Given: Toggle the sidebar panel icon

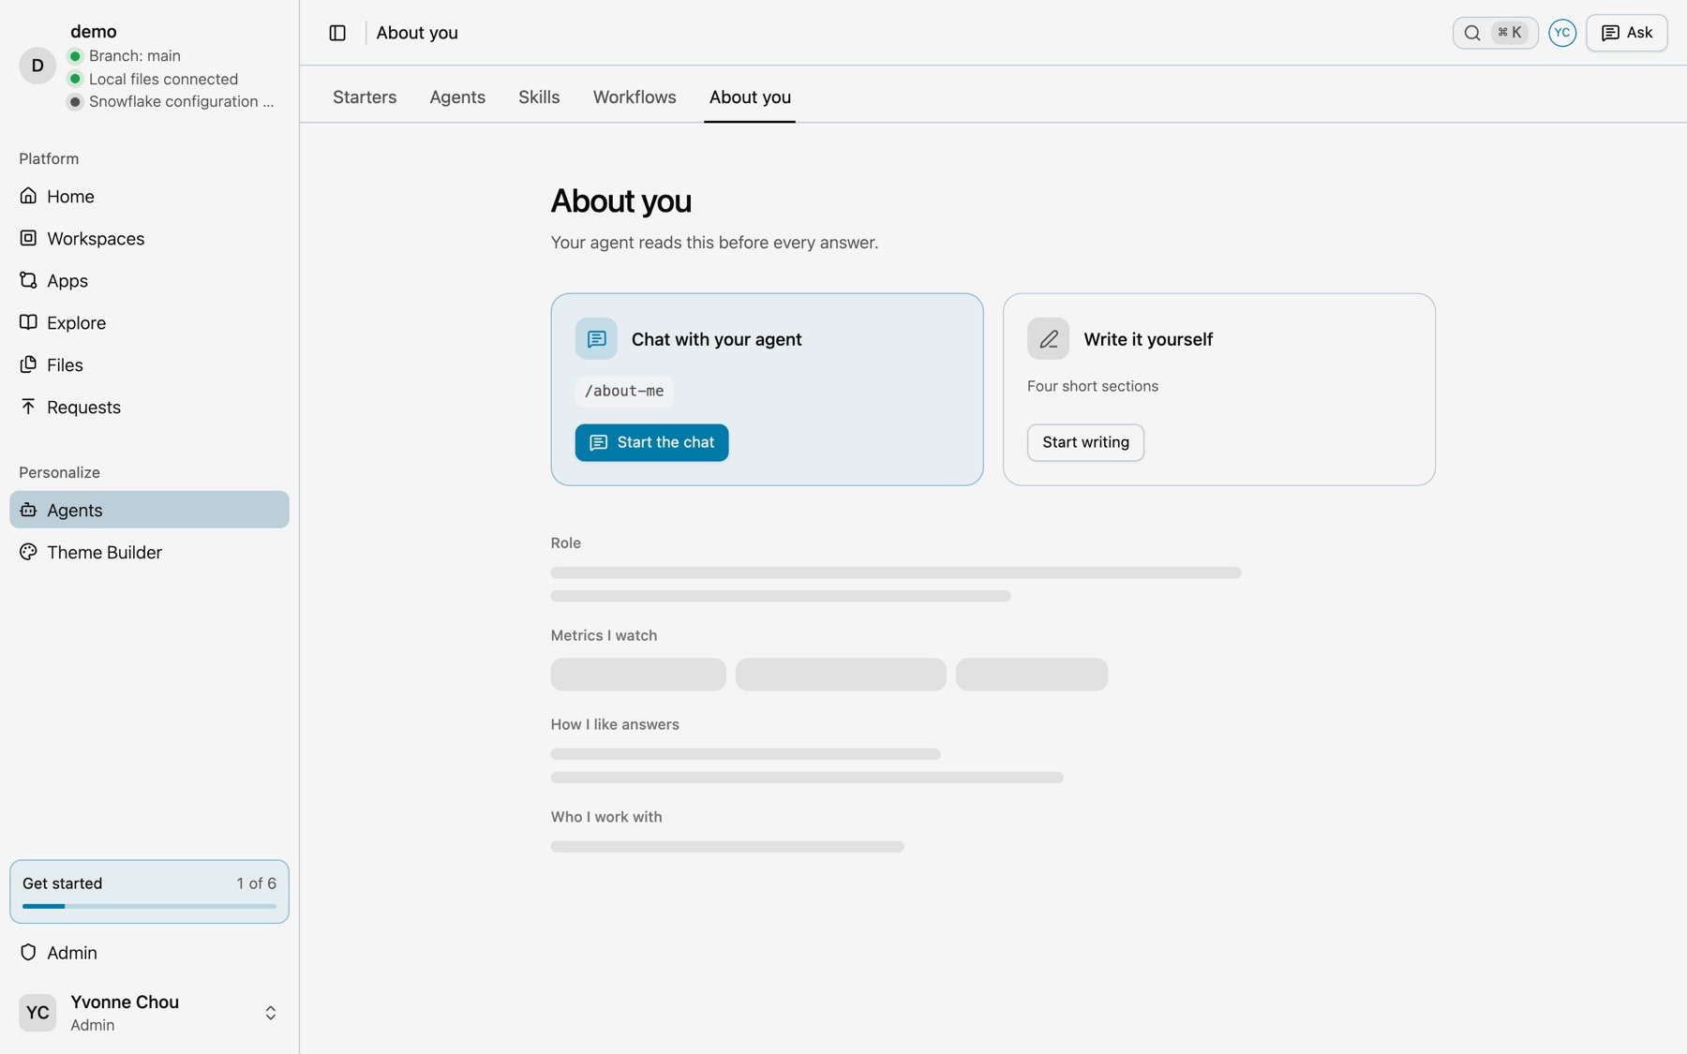Looking at the screenshot, I should 337,33.
